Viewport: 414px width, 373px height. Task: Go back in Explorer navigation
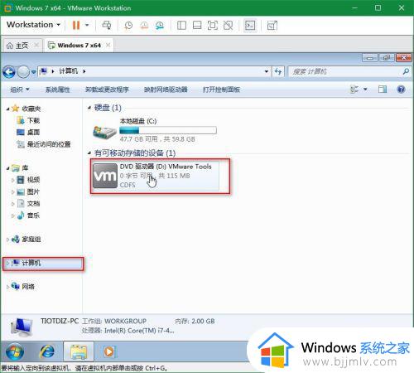9,72
